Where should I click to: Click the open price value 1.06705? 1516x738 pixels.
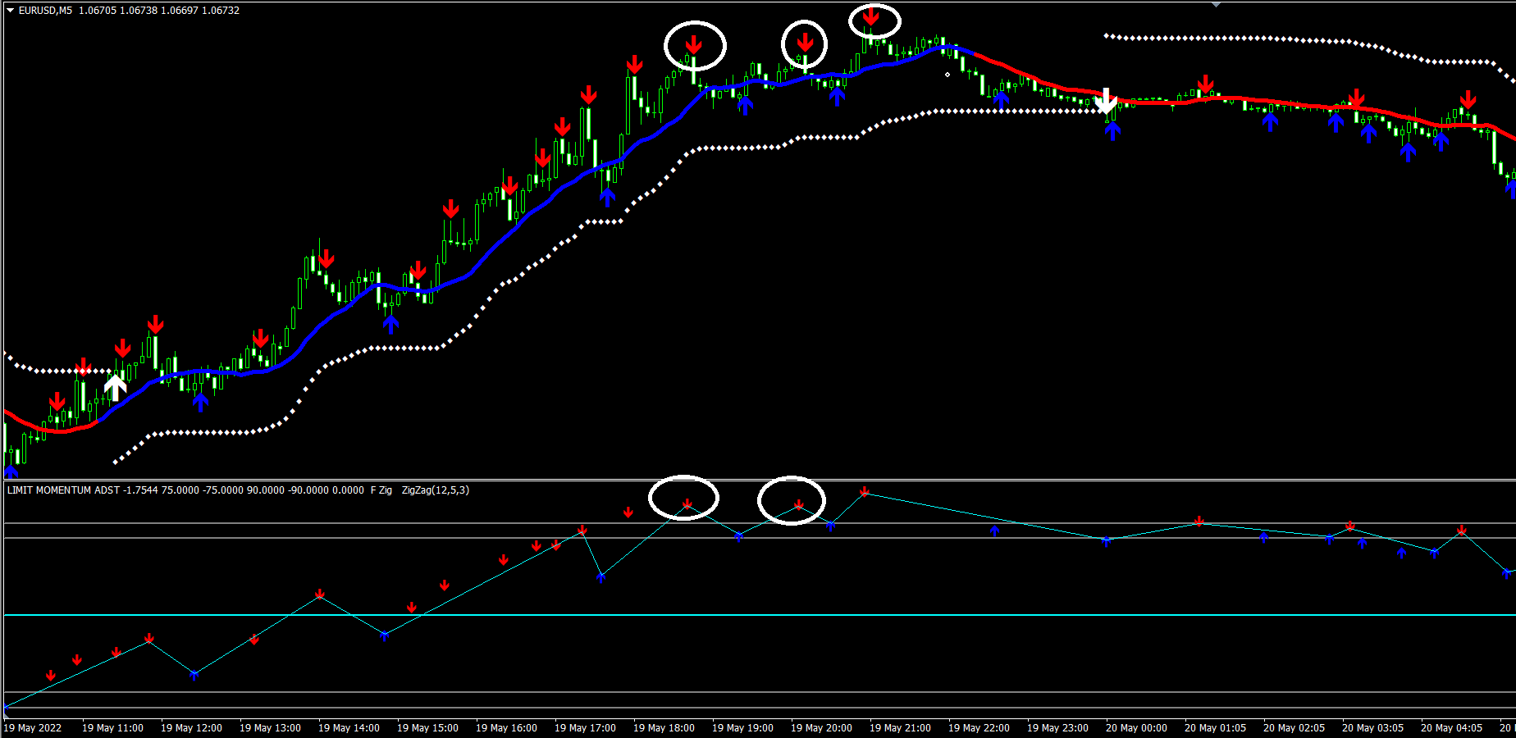(x=98, y=11)
